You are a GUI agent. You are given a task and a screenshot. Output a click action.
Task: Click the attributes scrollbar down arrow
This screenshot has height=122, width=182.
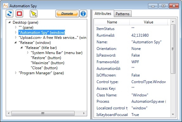pos(173,114)
